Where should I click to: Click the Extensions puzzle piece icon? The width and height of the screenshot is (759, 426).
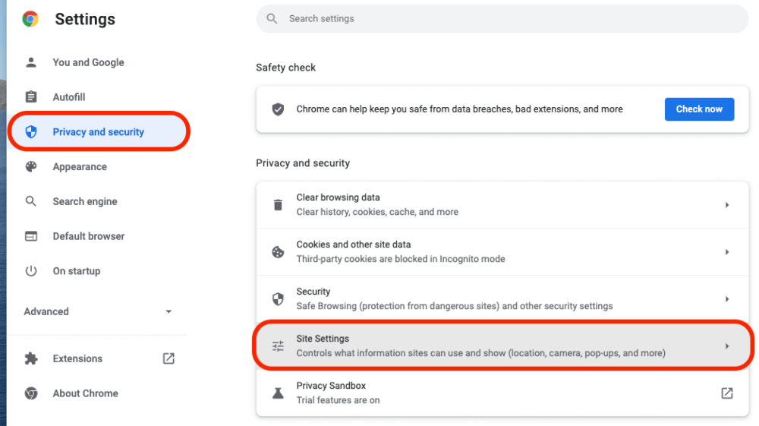(x=31, y=358)
